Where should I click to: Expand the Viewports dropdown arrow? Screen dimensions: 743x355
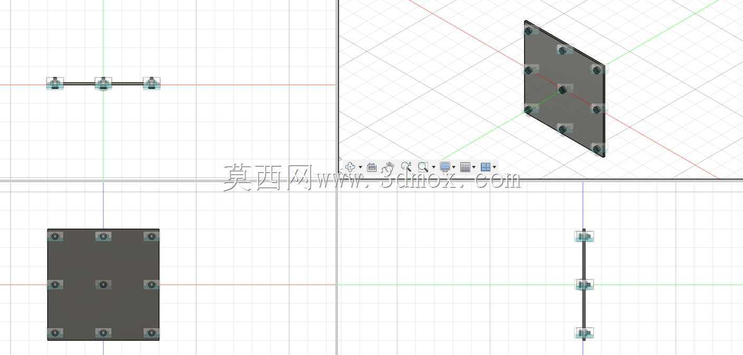pyautogui.click(x=494, y=167)
